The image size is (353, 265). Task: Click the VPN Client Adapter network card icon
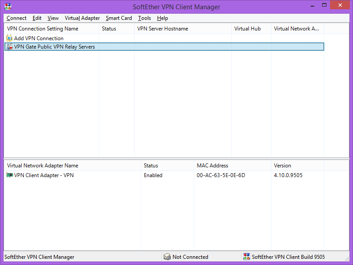(9, 175)
